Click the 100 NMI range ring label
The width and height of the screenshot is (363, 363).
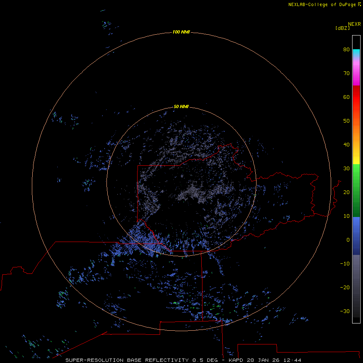181,32
